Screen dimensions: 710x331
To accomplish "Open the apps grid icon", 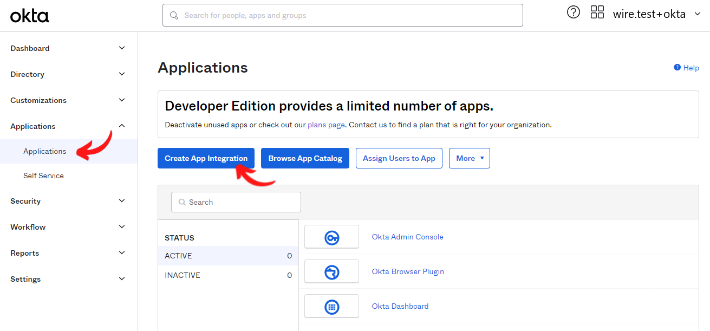I will pyautogui.click(x=597, y=12).
